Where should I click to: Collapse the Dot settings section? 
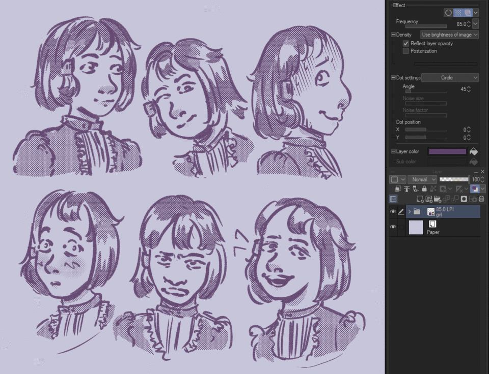pos(393,77)
